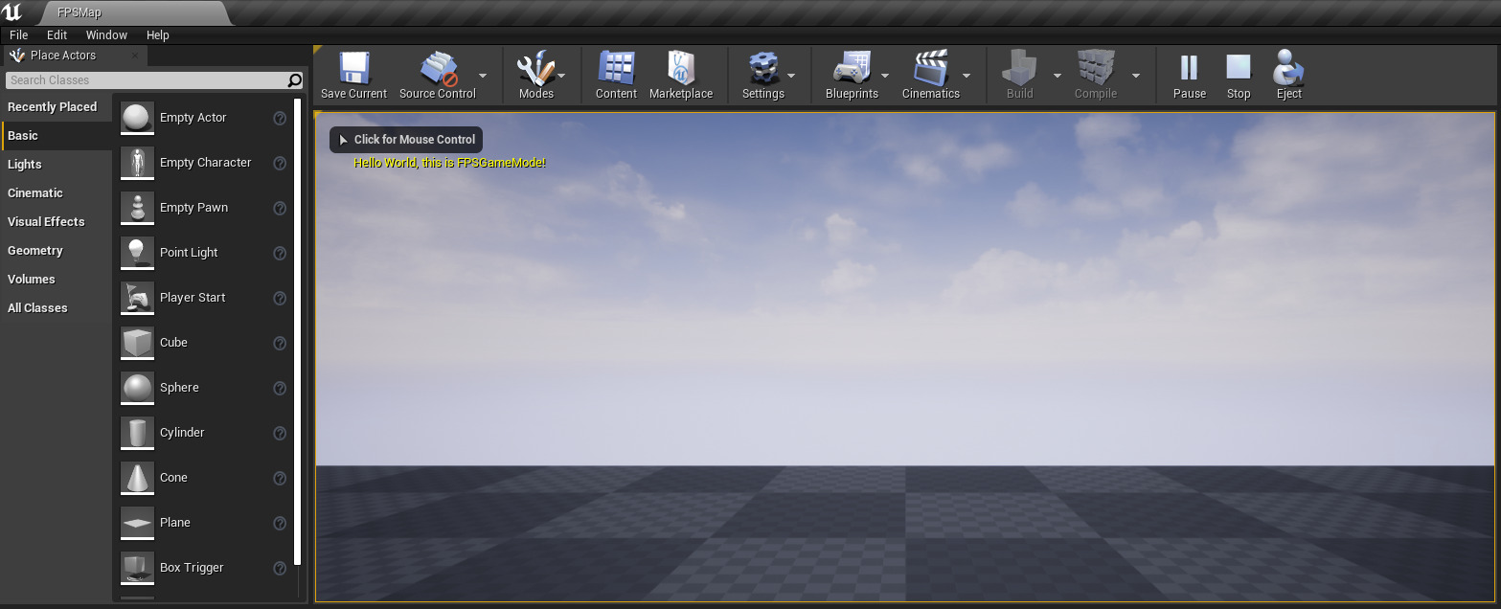Expand the Blueprints dropdown arrow

click(885, 76)
